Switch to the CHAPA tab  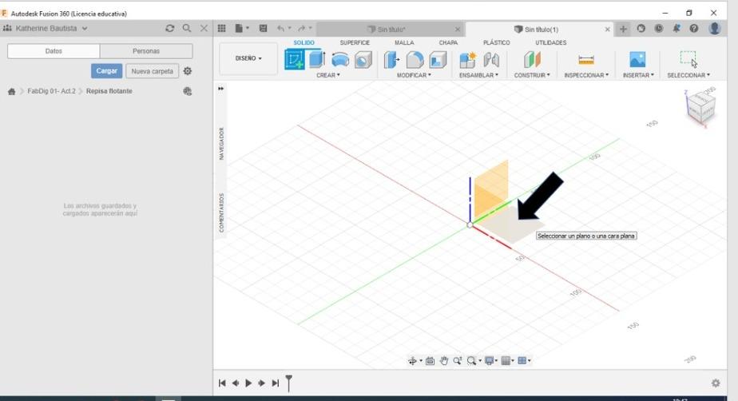(448, 42)
